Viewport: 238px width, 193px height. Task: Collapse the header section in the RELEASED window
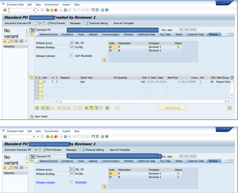point(32,161)
